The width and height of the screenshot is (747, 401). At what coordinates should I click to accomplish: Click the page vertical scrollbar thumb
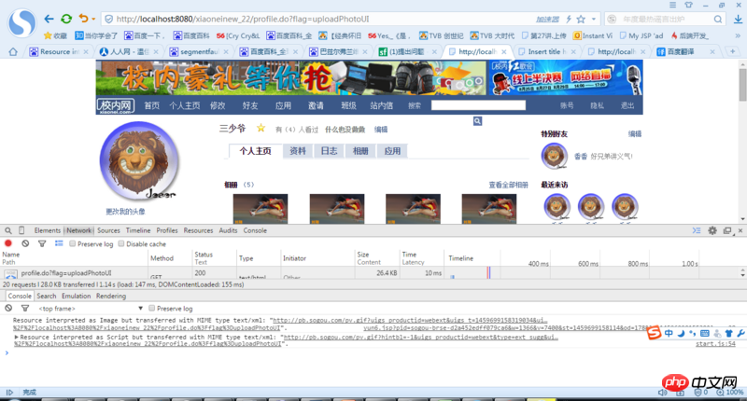pos(742,85)
